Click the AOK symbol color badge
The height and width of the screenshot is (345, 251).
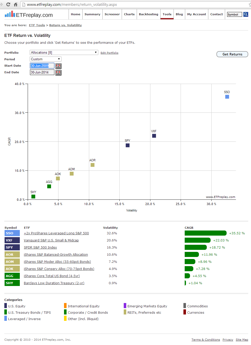click(x=12, y=269)
